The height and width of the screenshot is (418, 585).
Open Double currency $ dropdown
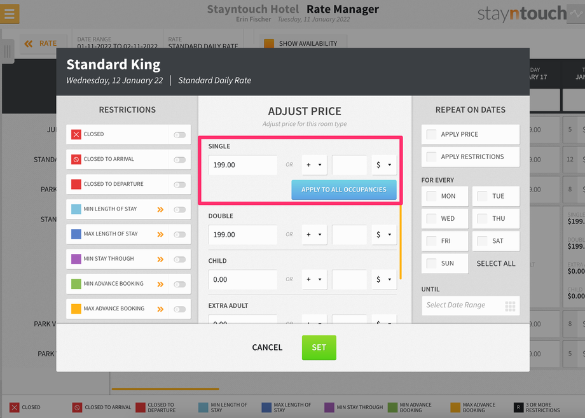pyautogui.click(x=384, y=235)
